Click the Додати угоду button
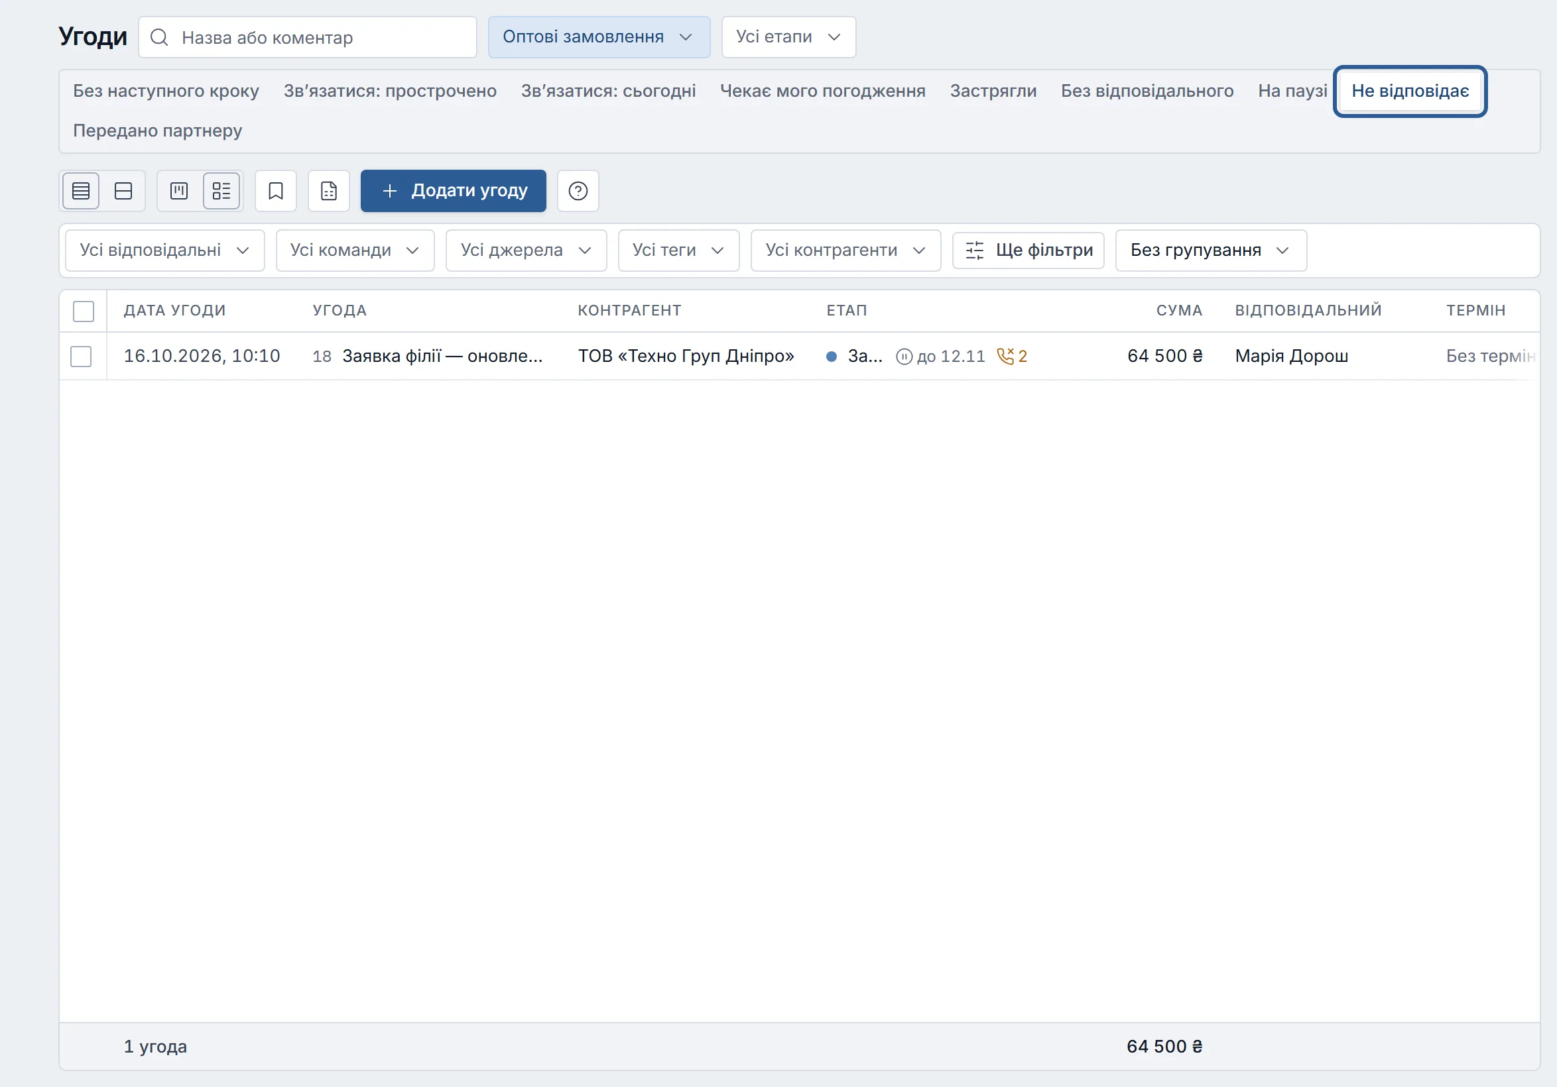The height and width of the screenshot is (1087, 1557). [x=453, y=191]
